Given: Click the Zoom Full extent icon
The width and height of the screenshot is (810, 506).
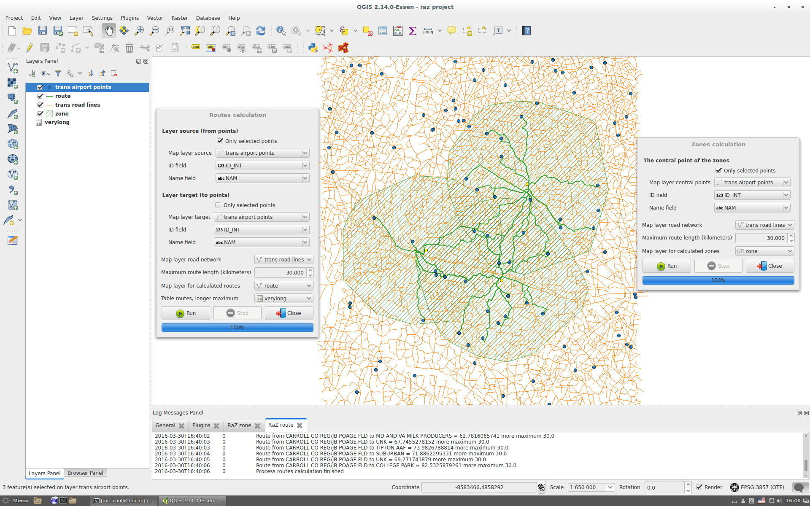Looking at the screenshot, I should coord(185,31).
